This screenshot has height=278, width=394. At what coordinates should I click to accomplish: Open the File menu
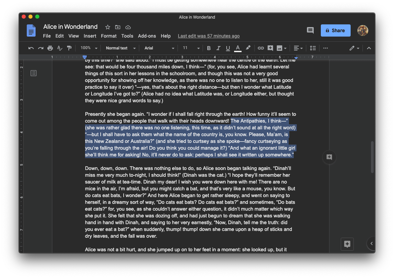tap(47, 36)
